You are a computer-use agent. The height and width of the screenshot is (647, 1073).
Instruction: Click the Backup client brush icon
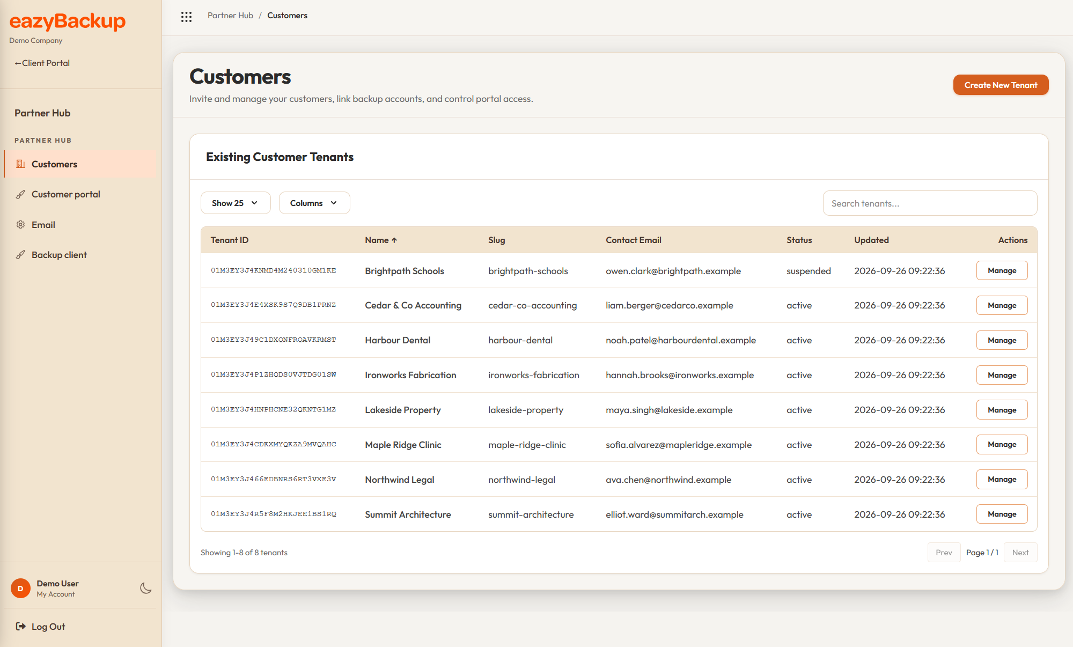[x=20, y=255]
